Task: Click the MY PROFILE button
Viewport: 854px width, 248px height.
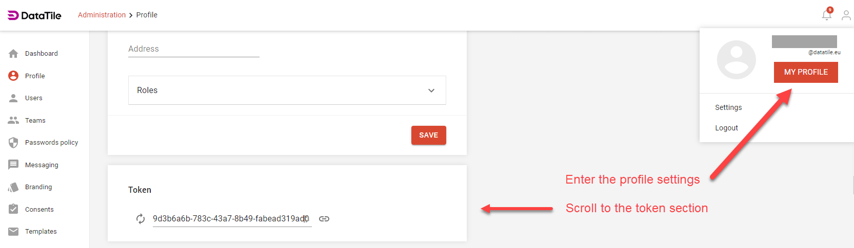Action: click(x=805, y=72)
